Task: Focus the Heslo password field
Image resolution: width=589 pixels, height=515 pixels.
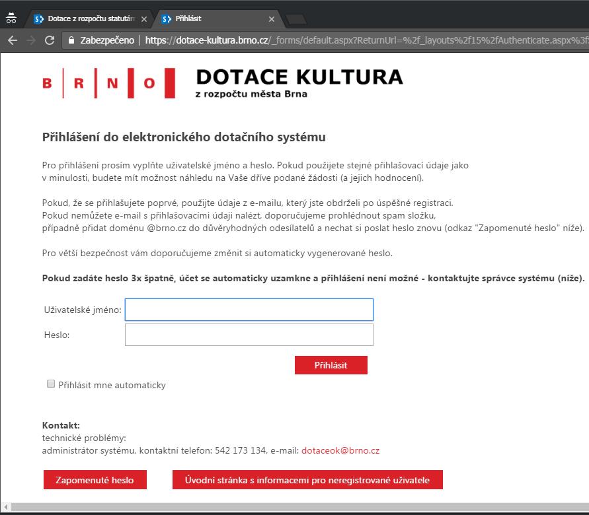Action: pyautogui.click(x=249, y=335)
